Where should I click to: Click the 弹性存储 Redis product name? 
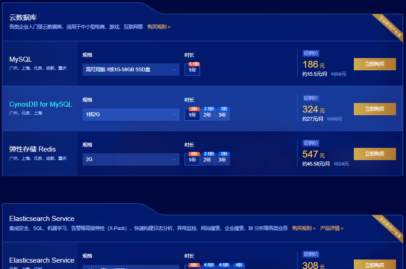coord(33,149)
